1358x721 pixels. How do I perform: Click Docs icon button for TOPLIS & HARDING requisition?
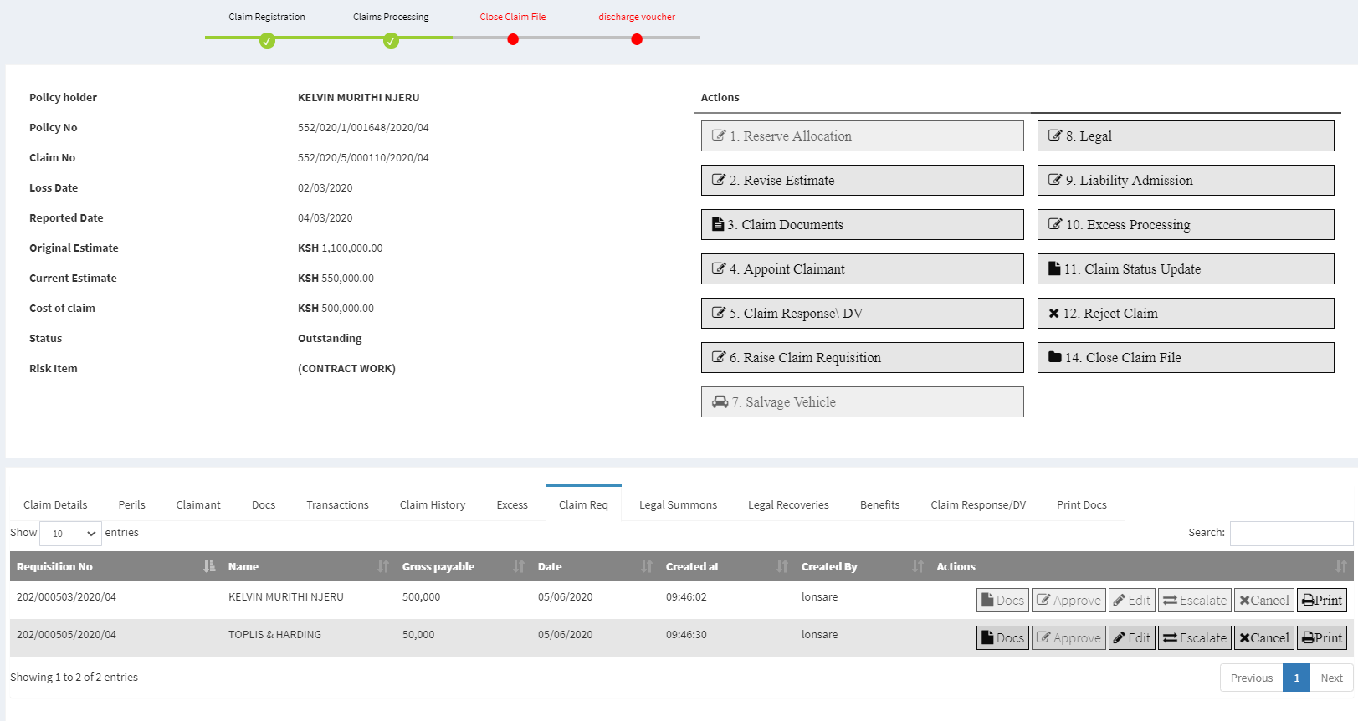coord(1002,637)
